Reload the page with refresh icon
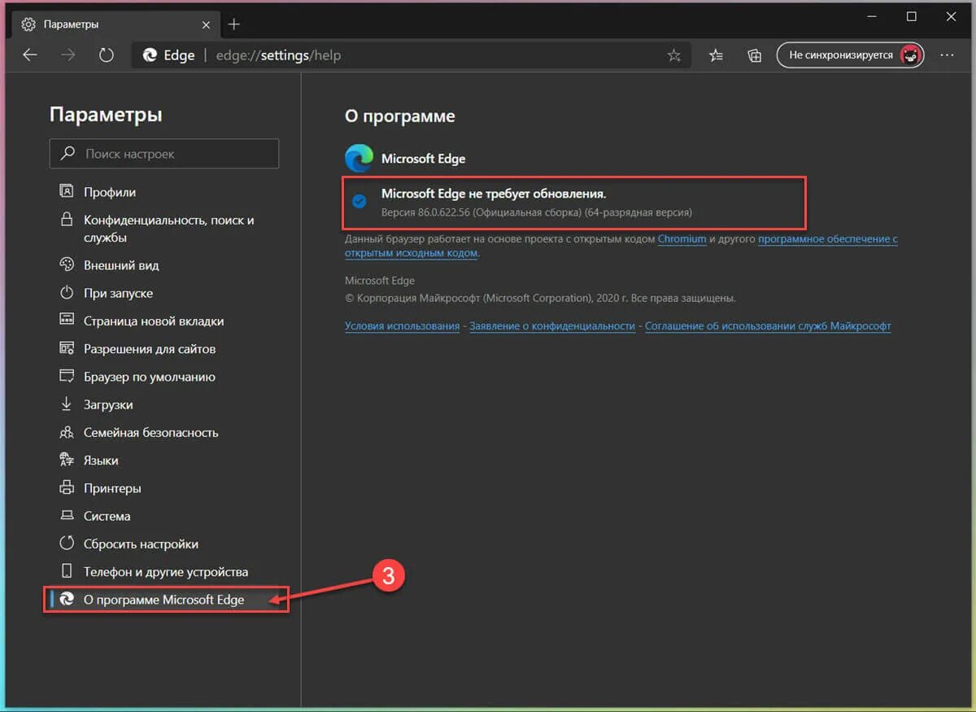Image resolution: width=976 pixels, height=712 pixels. point(106,55)
